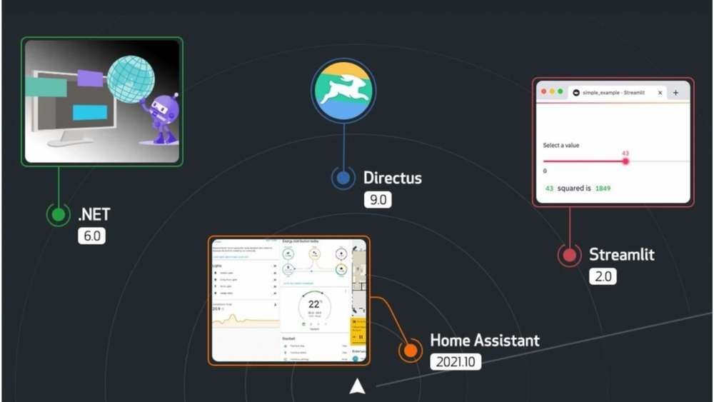The image size is (714, 402).
Task: Click the 6.0 version badge
Action: coord(91,236)
